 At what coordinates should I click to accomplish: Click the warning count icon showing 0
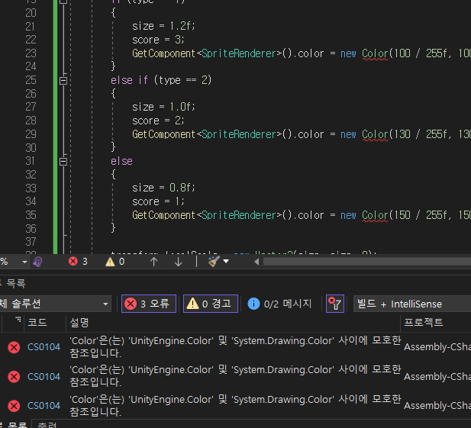pos(110,262)
